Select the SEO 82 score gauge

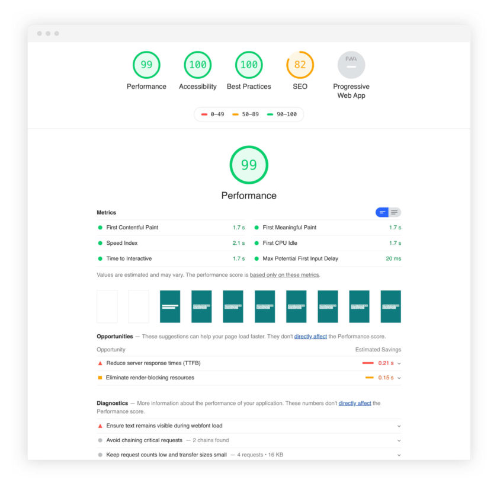(x=300, y=65)
